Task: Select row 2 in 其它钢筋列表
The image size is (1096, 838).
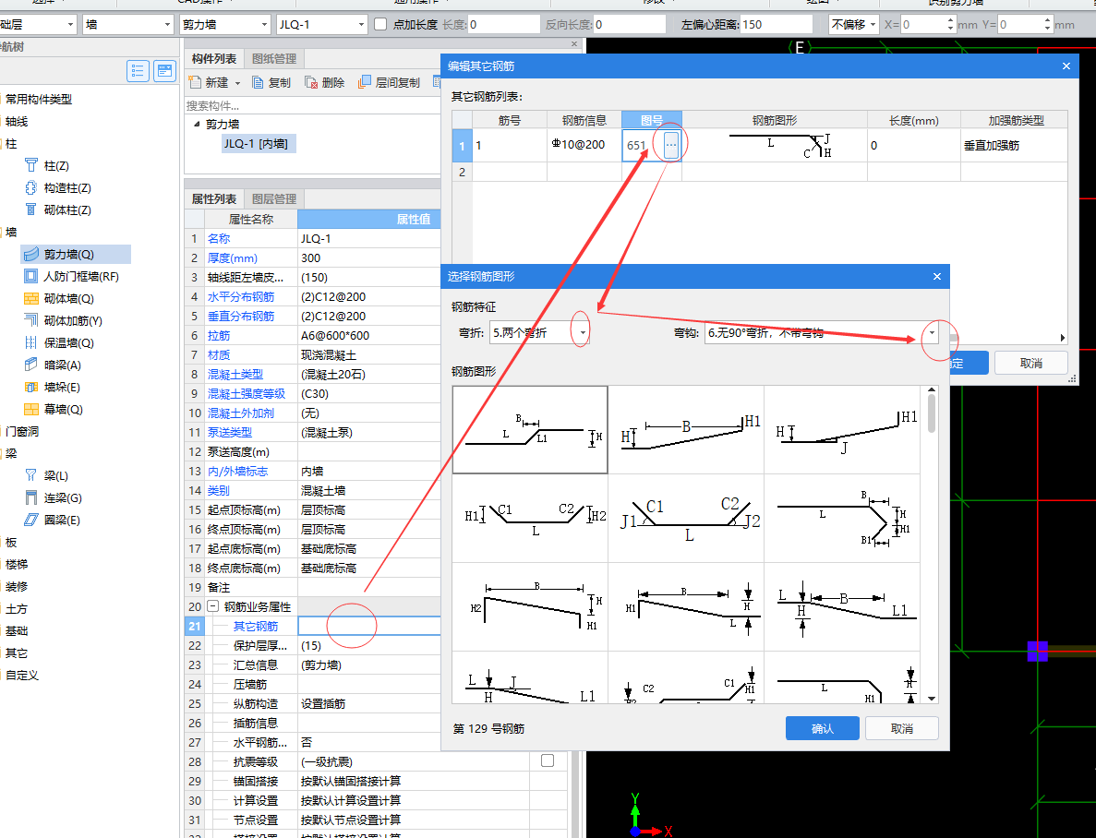Action: point(462,172)
